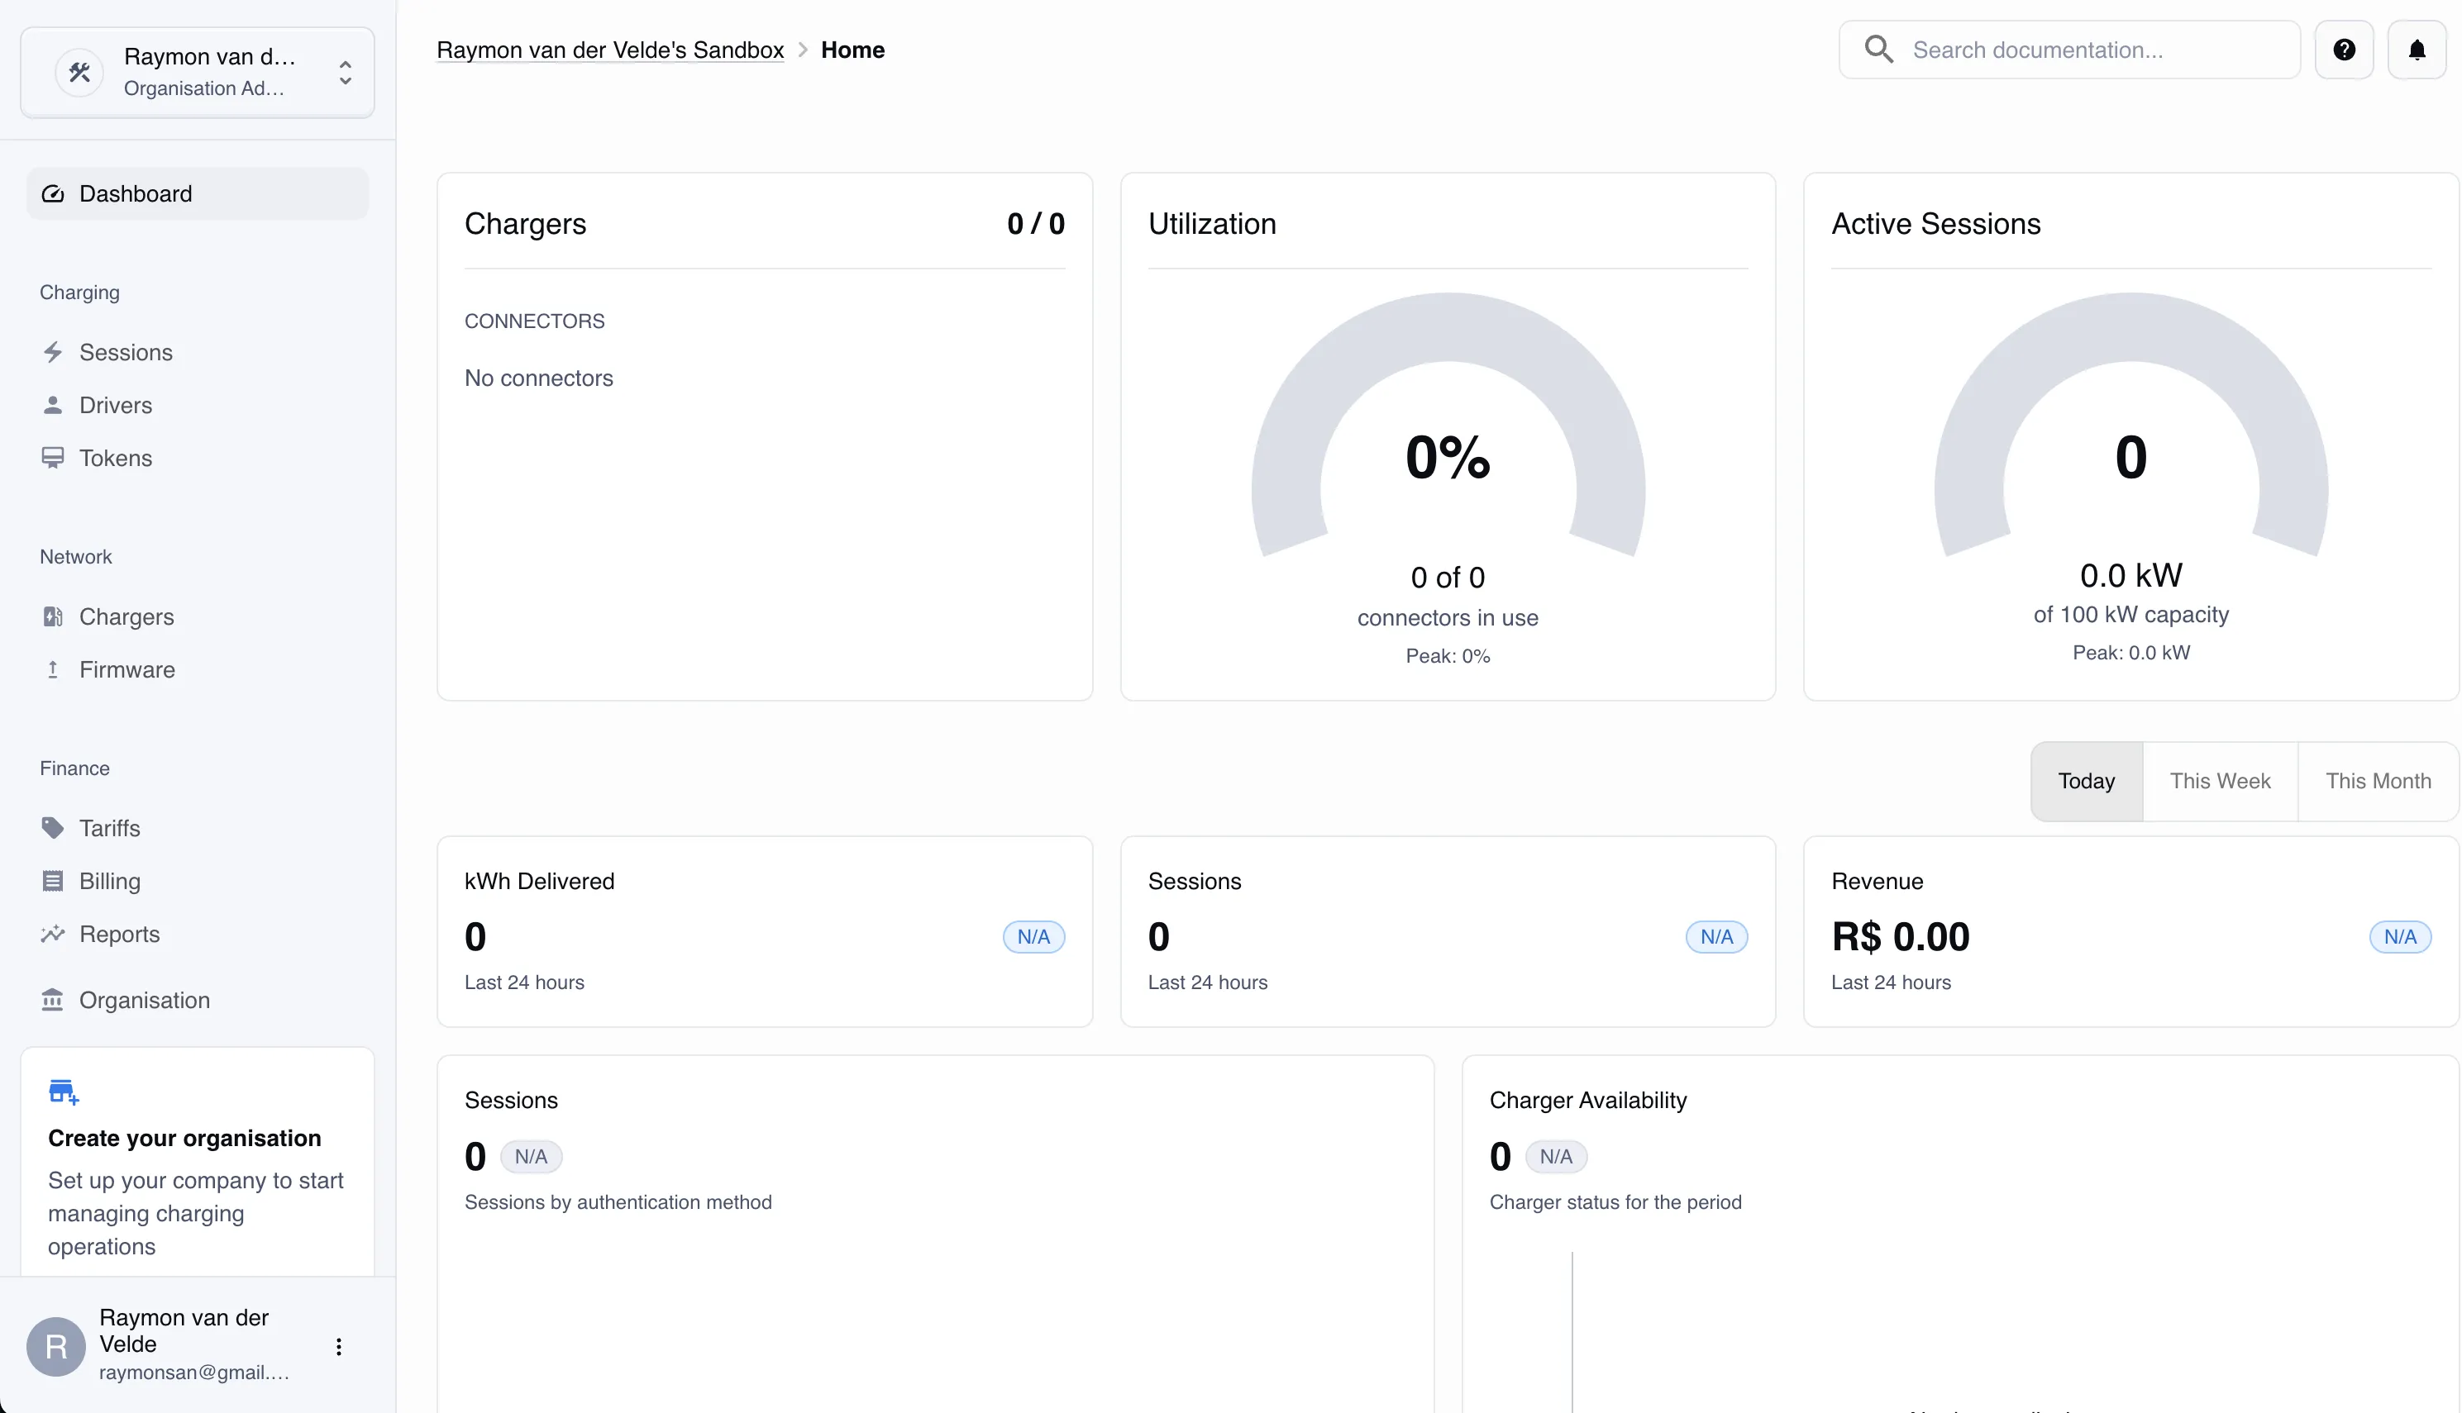The image size is (2462, 1413).
Task: Expand the organisation switcher dropdown
Action: click(x=345, y=73)
